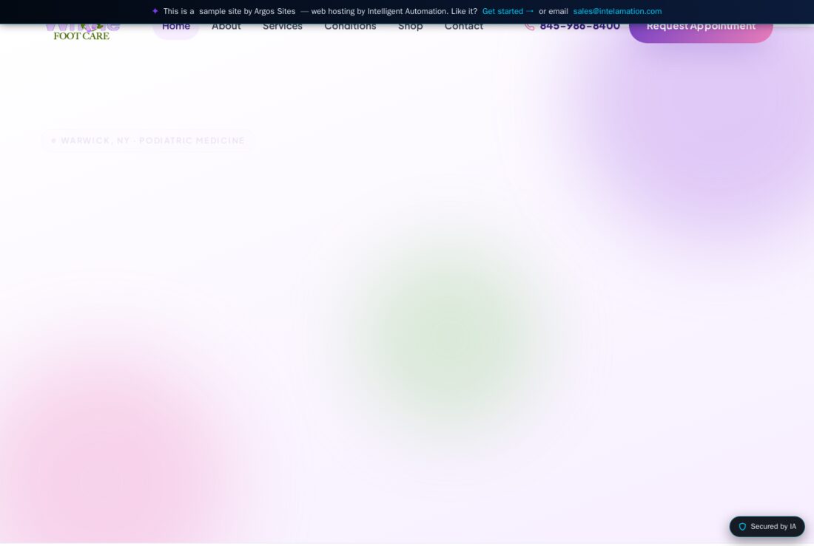Click the Foot Care logo
Image resolution: width=814 pixels, height=546 pixels.
click(x=82, y=33)
